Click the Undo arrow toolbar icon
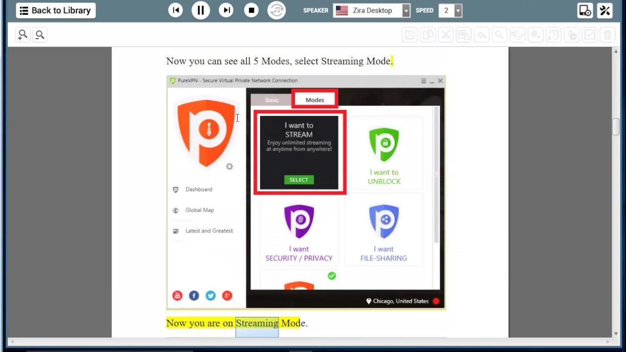Image resolution: width=626 pixels, height=352 pixels. pos(482,35)
